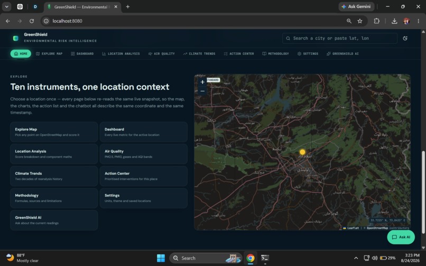The width and height of the screenshot is (426, 266).
Task: Open the Dashboard nav tab
Action: click(82, 54)
